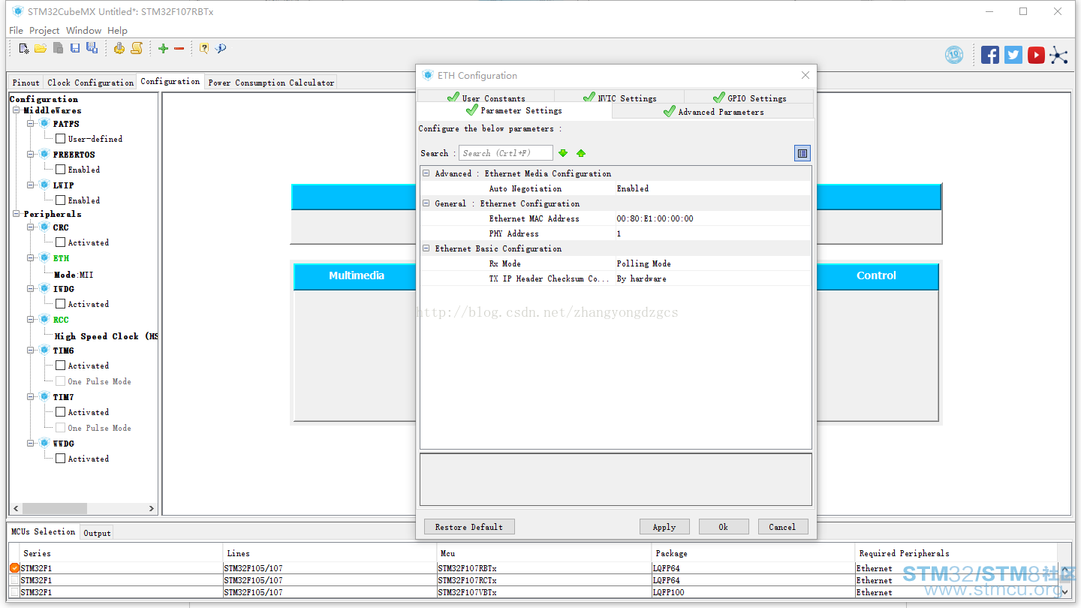Click the red minus toolbar icon

click(179, 48)
